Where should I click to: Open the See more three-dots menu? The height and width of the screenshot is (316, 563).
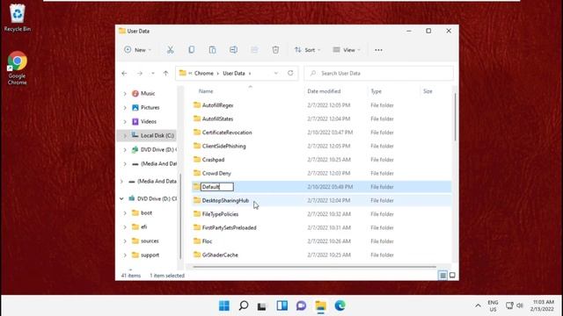click(378, 50)
